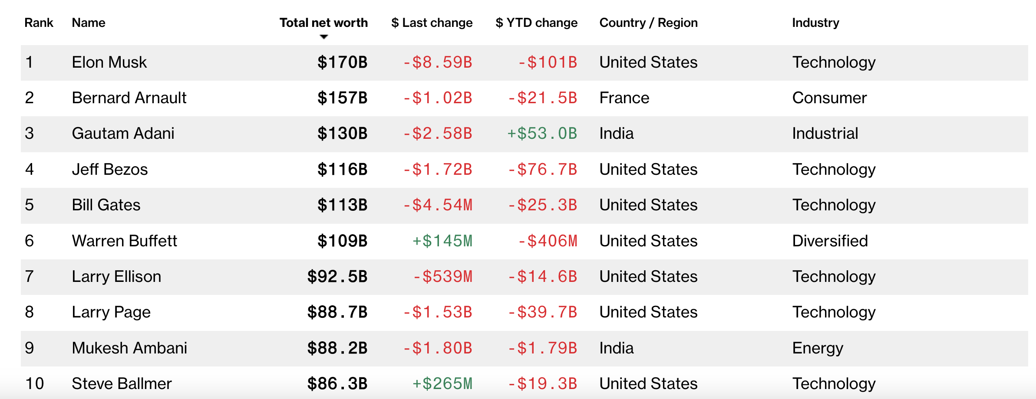Viewport: 1036px width, 399px height.
Task: Open Elon Musk's profile
Action: pos(109,62)
